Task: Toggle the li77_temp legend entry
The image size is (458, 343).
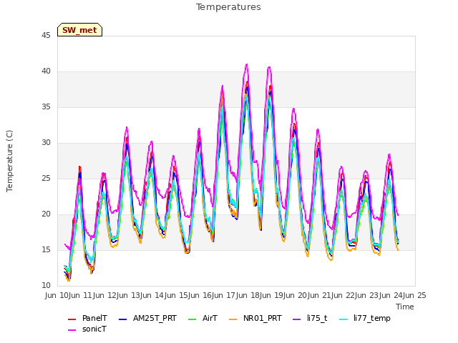Action: (364, 318)
